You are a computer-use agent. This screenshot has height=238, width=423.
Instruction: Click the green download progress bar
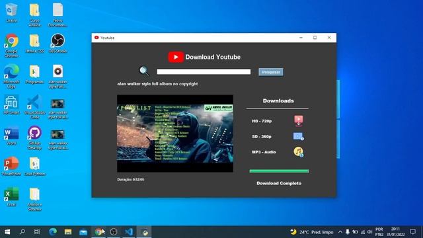click(x=279, y=171)
